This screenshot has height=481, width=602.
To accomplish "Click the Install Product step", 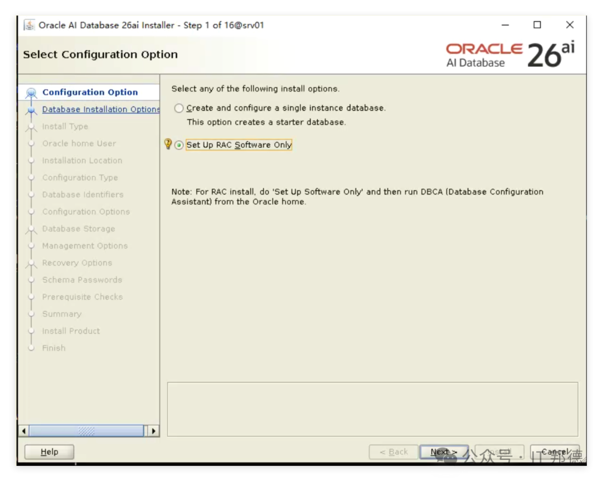I will coord(71,331).
